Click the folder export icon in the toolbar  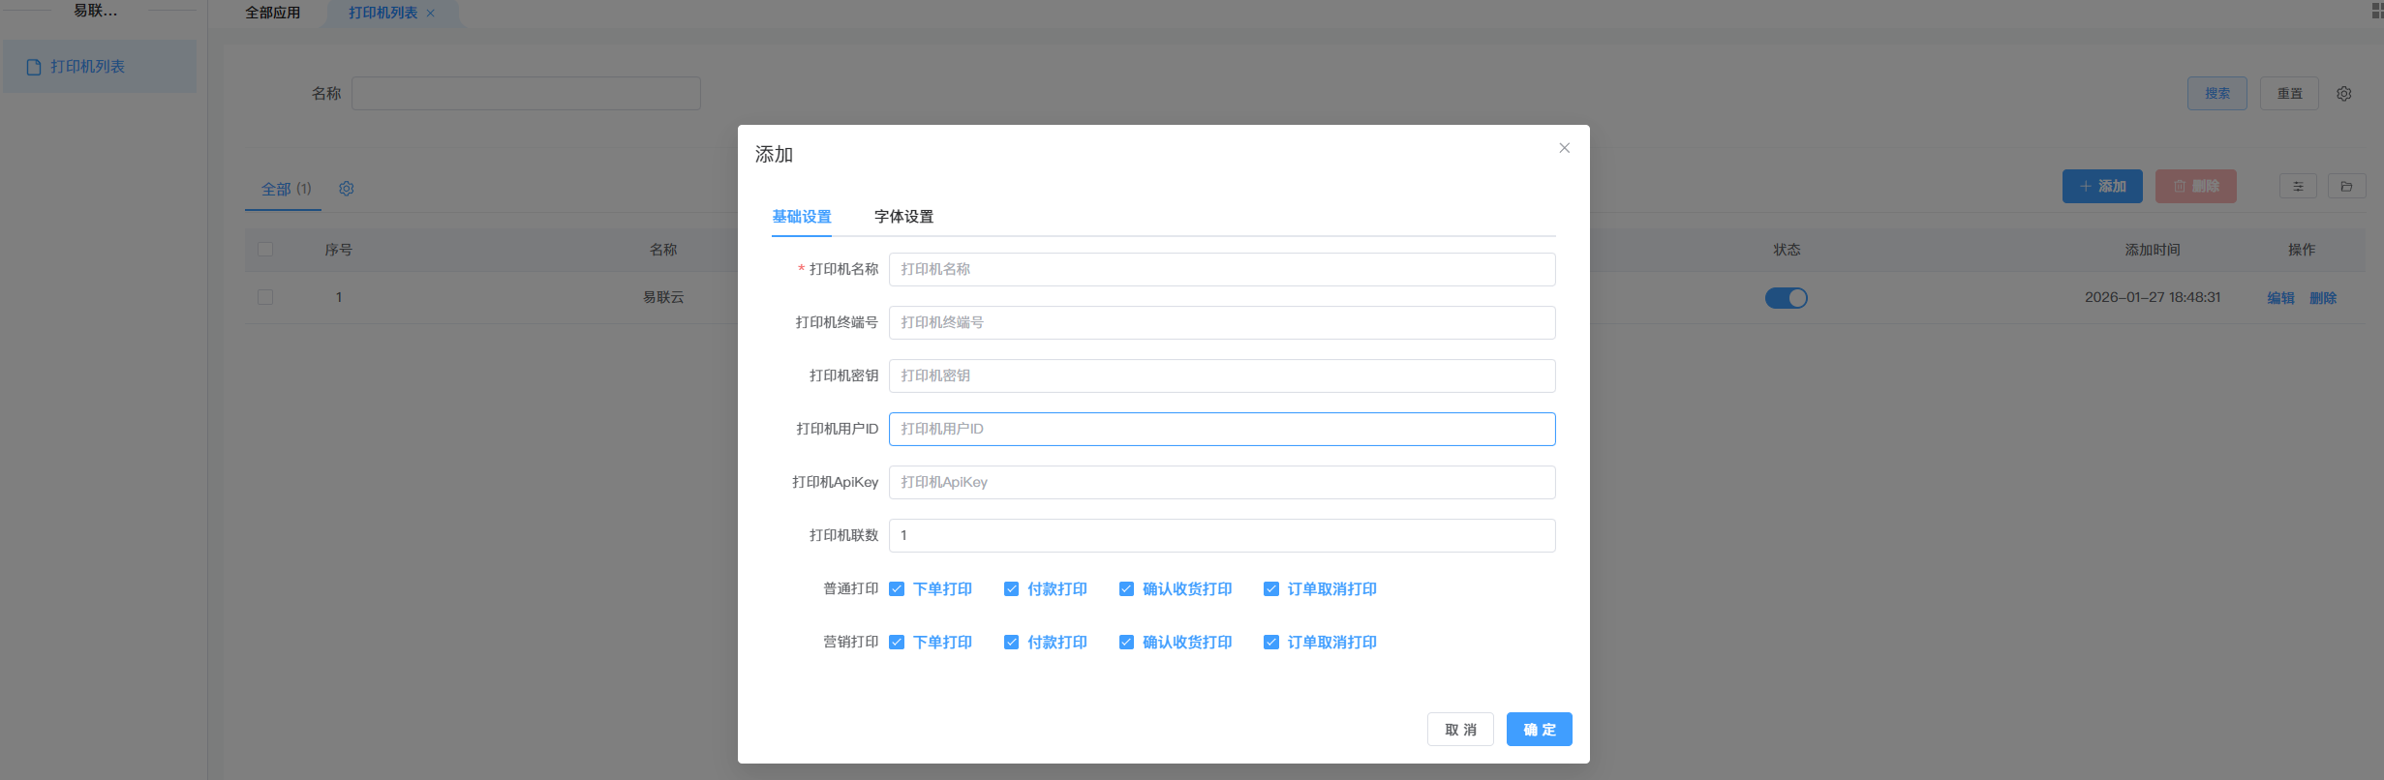tap(2346, 186)
